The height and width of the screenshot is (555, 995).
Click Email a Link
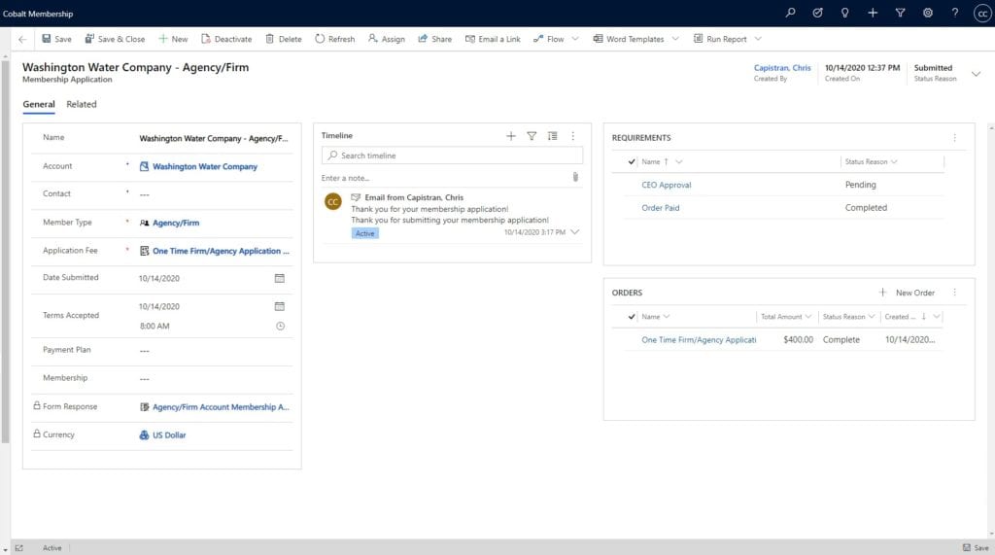pos(493,39)
